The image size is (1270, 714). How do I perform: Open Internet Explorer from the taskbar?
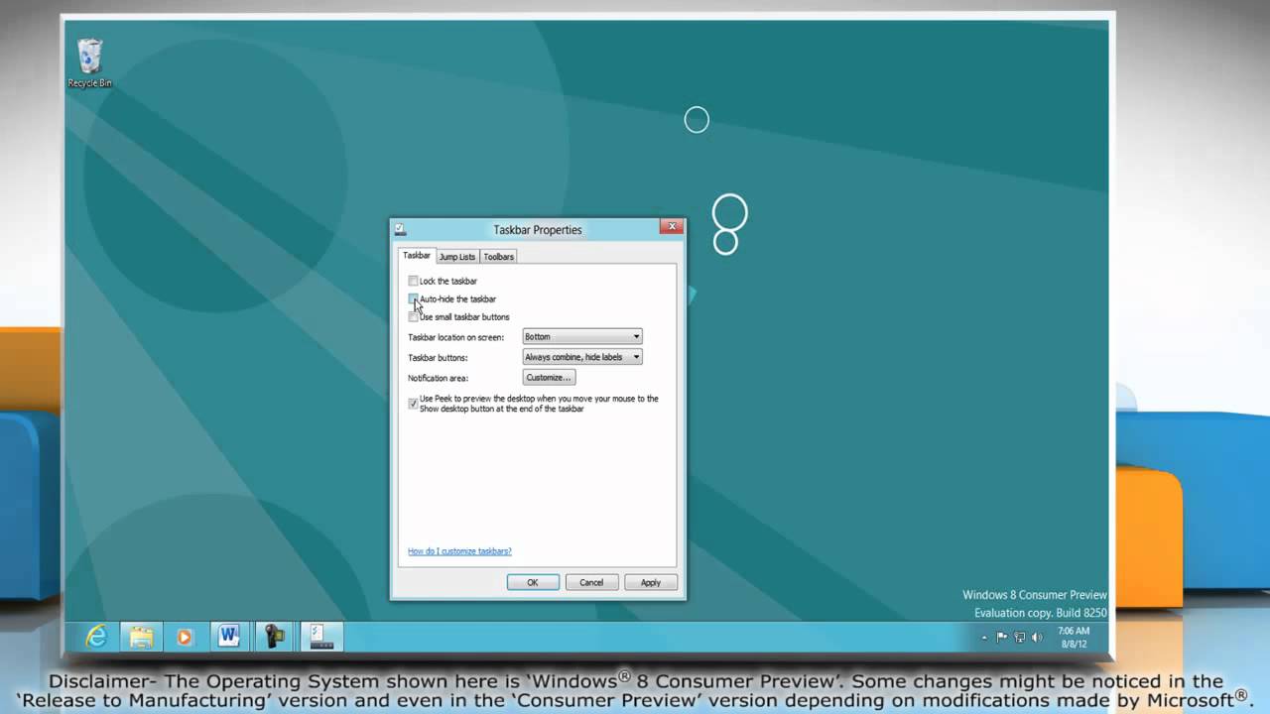96,637
